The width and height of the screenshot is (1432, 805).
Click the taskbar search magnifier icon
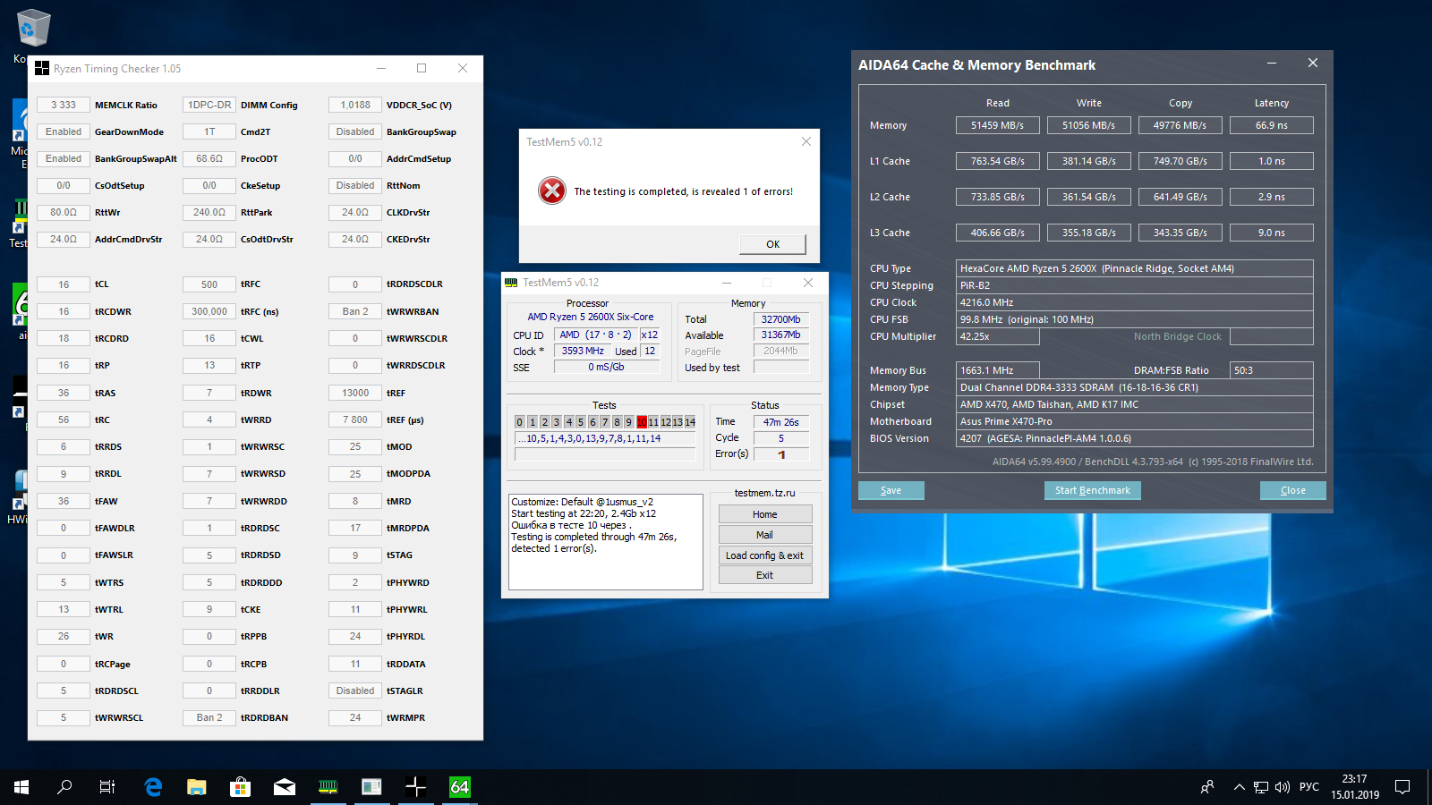click(64, 787)
